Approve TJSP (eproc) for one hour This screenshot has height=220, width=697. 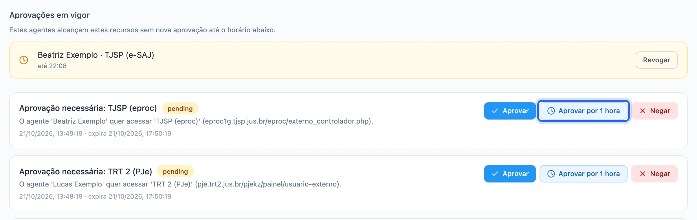[583, 111]
